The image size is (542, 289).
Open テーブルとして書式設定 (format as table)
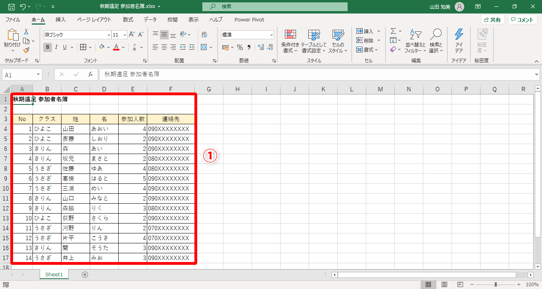[313, 41]
